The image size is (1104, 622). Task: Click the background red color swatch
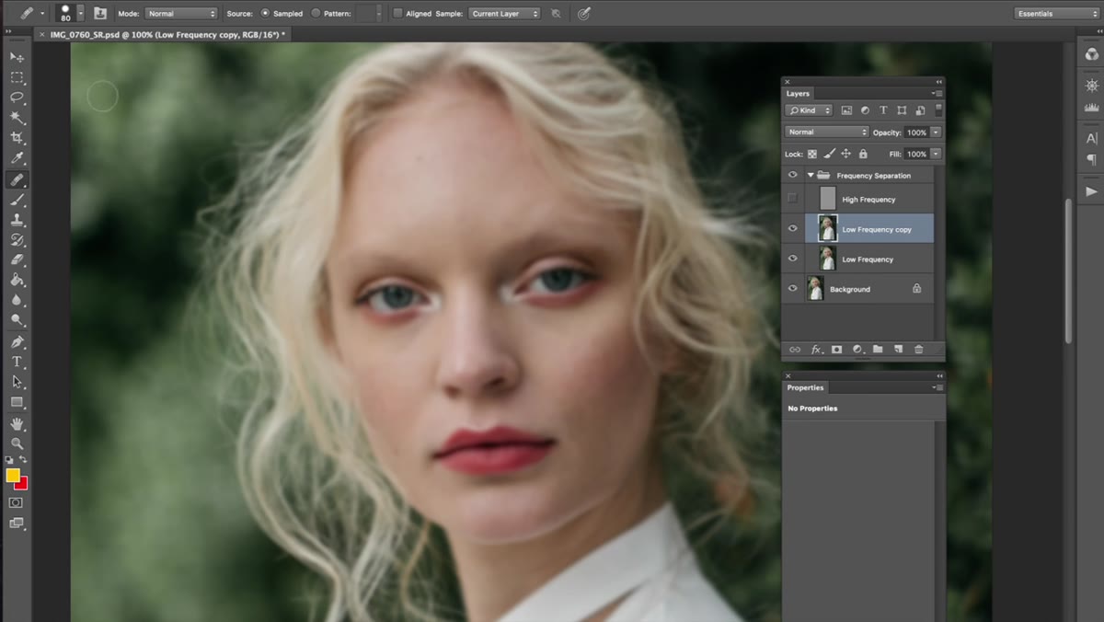point(23,484)
